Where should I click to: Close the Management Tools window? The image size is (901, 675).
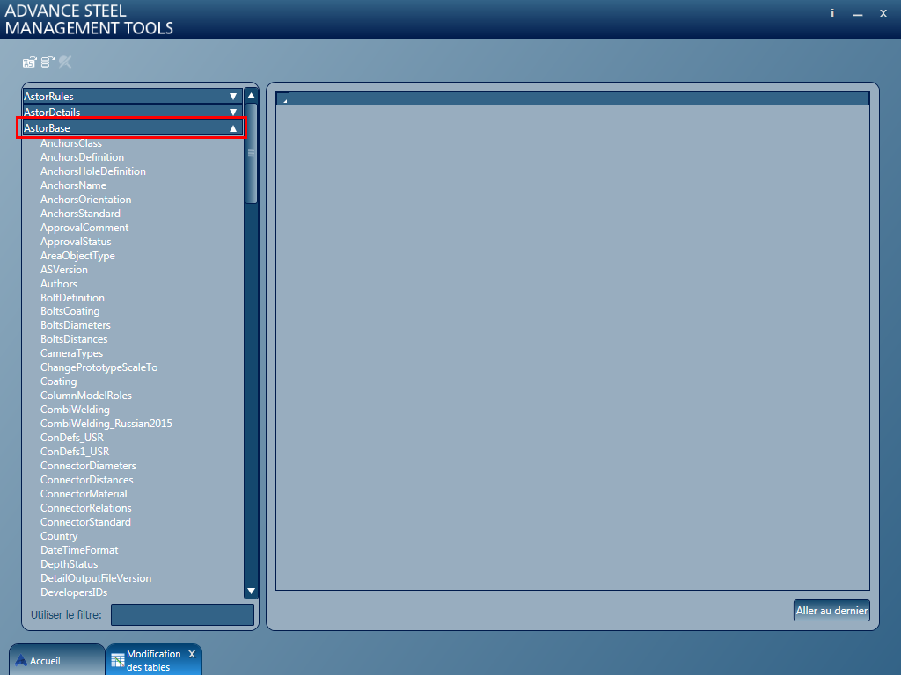(883, 13)
